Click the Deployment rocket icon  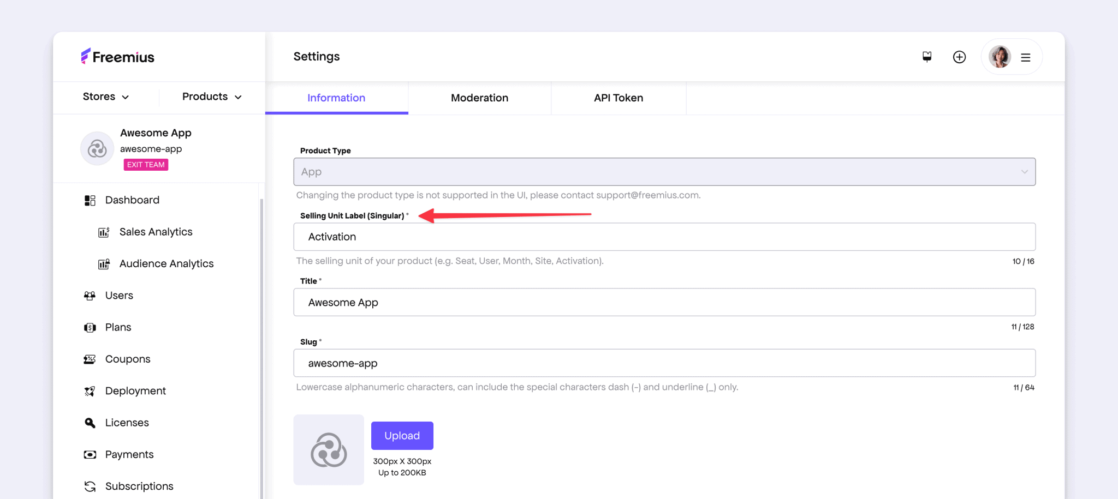pos(90,391)
